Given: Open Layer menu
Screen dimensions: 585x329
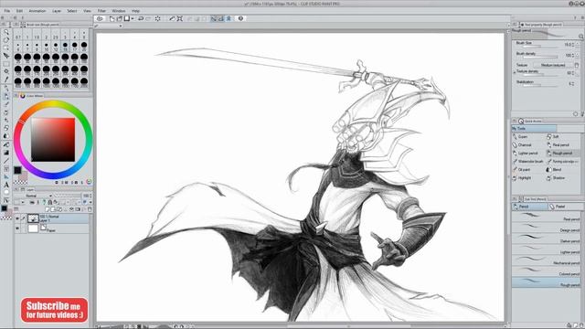Looking at the screenshot, I should (57, 11).
